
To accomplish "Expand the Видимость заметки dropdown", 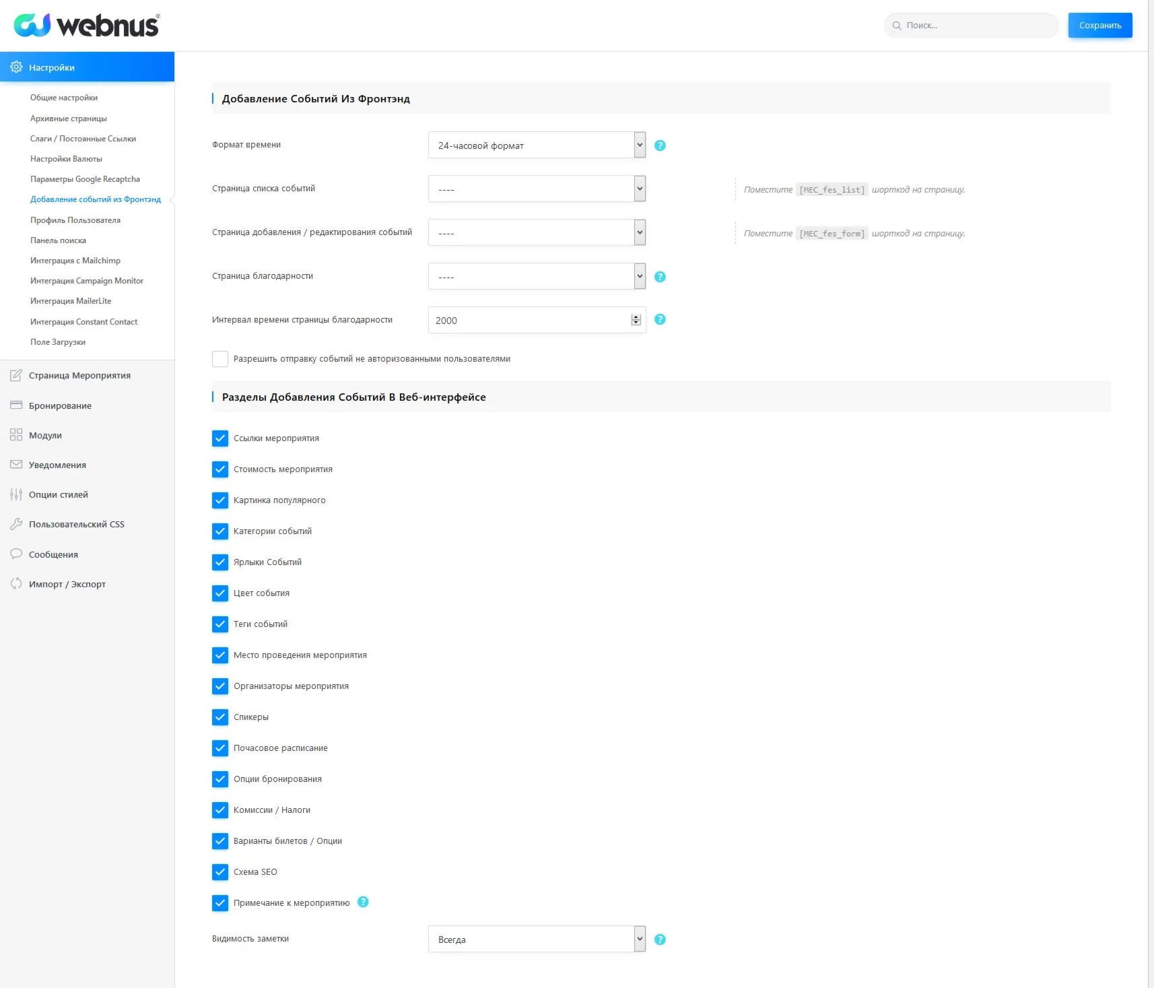I will [x=537, y=940].
